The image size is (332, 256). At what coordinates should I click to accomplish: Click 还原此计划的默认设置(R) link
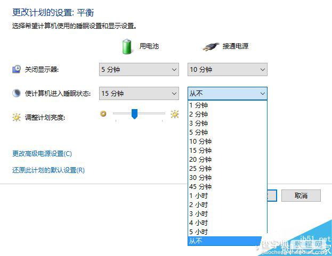point(48,170)
